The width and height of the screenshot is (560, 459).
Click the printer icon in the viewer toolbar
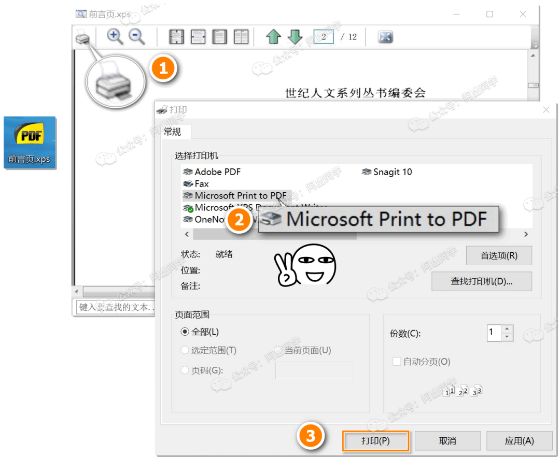pos(82,37)
